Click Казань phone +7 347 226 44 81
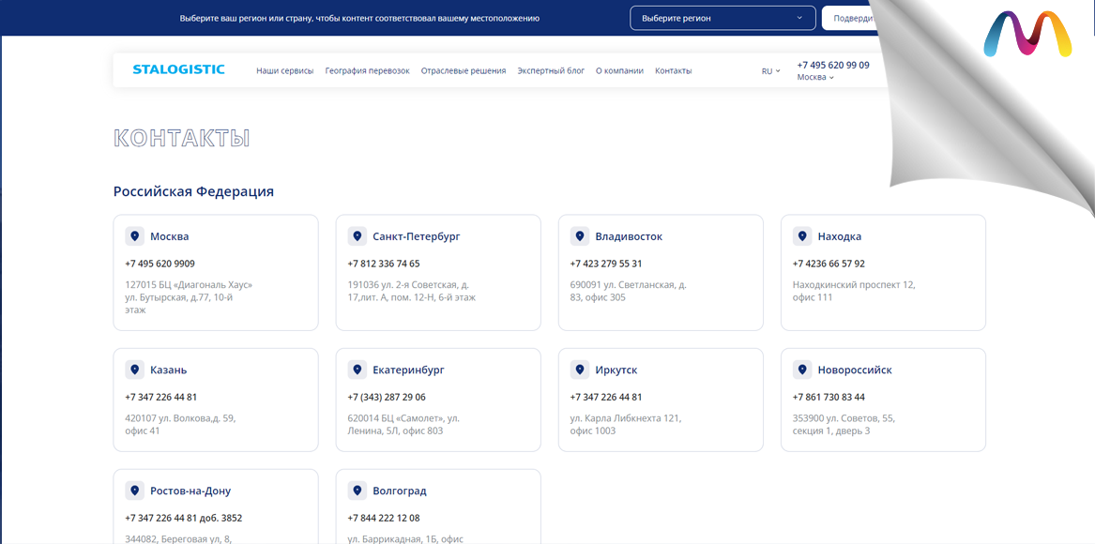The height and width of the screenshot is (544, 1095). [161, 398]
